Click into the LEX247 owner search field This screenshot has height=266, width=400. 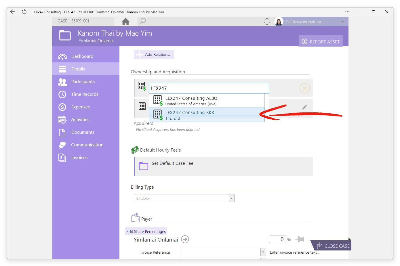tap(209, 88)
